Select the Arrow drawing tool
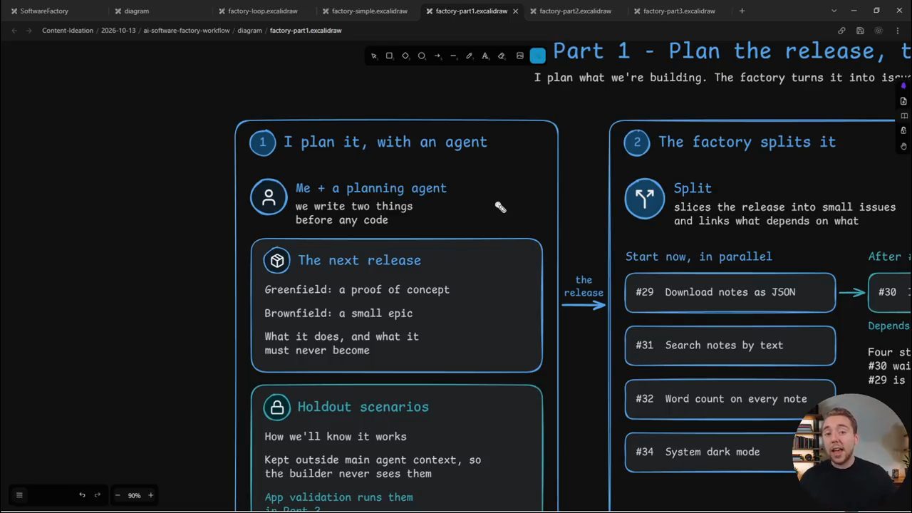Screen dimensions: 912x513 coord(437,56)
